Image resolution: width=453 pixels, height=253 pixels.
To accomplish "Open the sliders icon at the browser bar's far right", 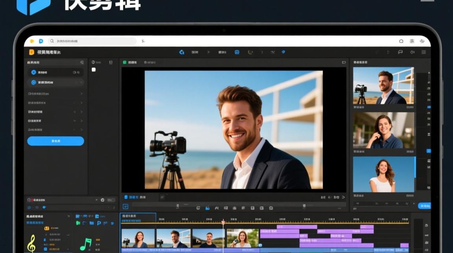I will (x=422, y=41).
